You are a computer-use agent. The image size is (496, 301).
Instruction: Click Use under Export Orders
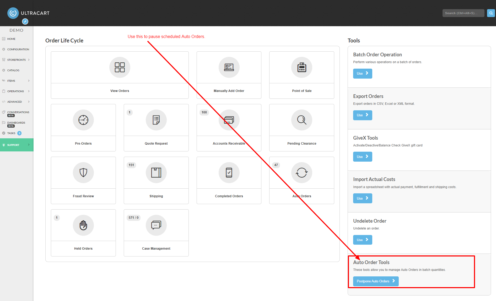coord(363,115)
